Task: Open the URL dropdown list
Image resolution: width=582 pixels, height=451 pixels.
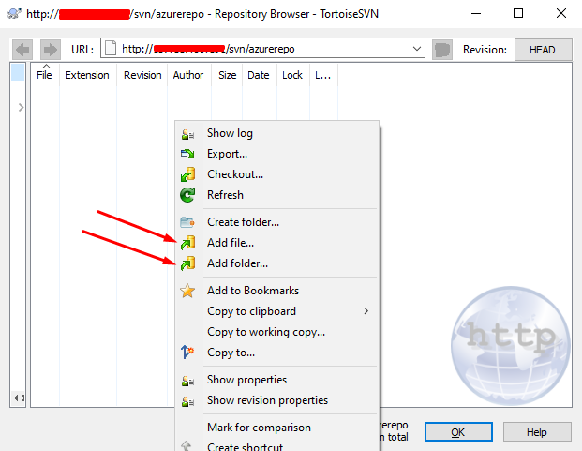Action: tap(417, 49)
